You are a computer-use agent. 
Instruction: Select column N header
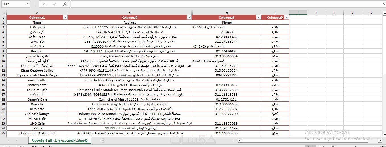pos(371,13)
